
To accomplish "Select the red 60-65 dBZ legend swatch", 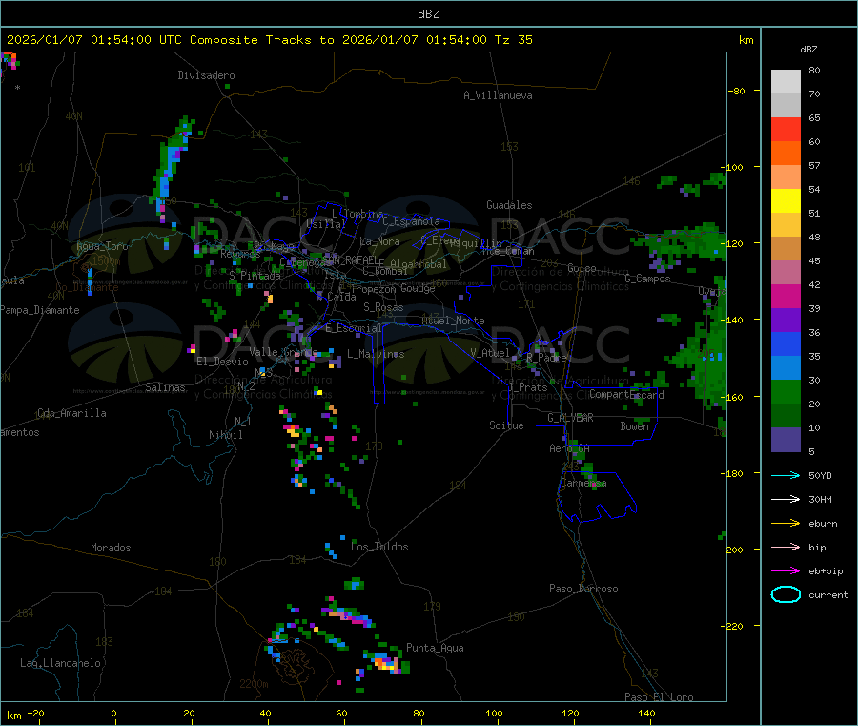I will tap(786, 129).
